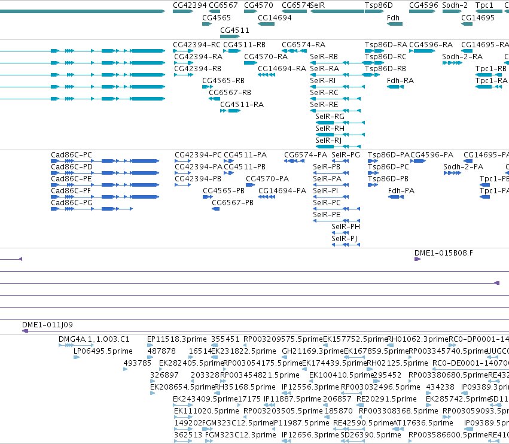Open the CG6574-PA protein label
Screen dimensions: 509x444
coord(306,155)
